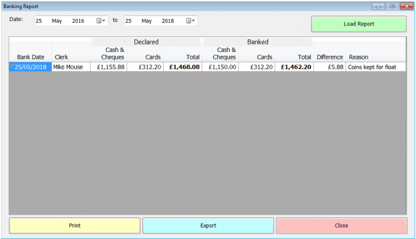This screenshot has width=416, height=239.
Task: Click the Mike Mouse clerk cell
Action: pos(71,67)
